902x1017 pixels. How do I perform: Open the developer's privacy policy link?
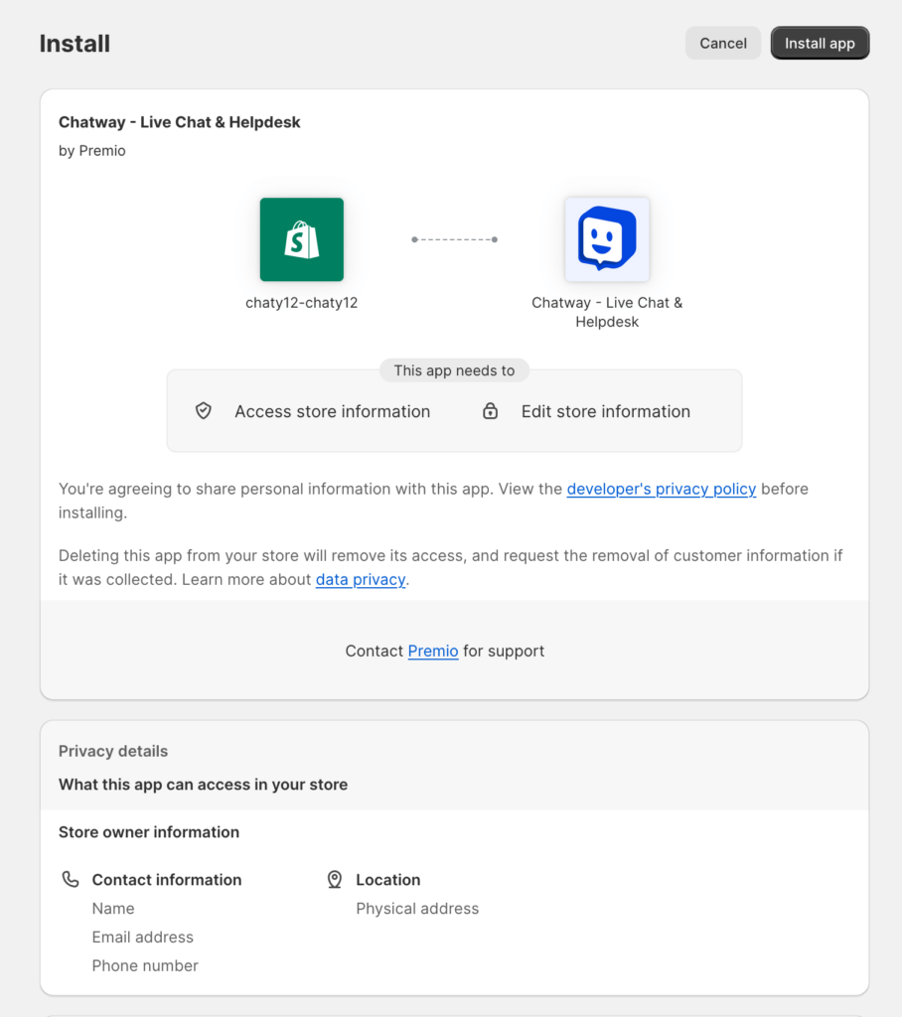[662, 489]
